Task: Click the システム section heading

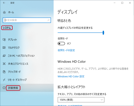Action: [x=7, y=28]
